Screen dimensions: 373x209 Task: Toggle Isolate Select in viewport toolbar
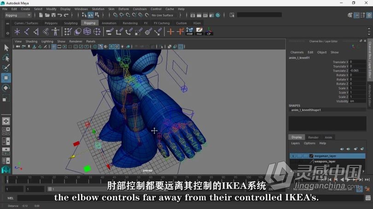pos(161,46)
